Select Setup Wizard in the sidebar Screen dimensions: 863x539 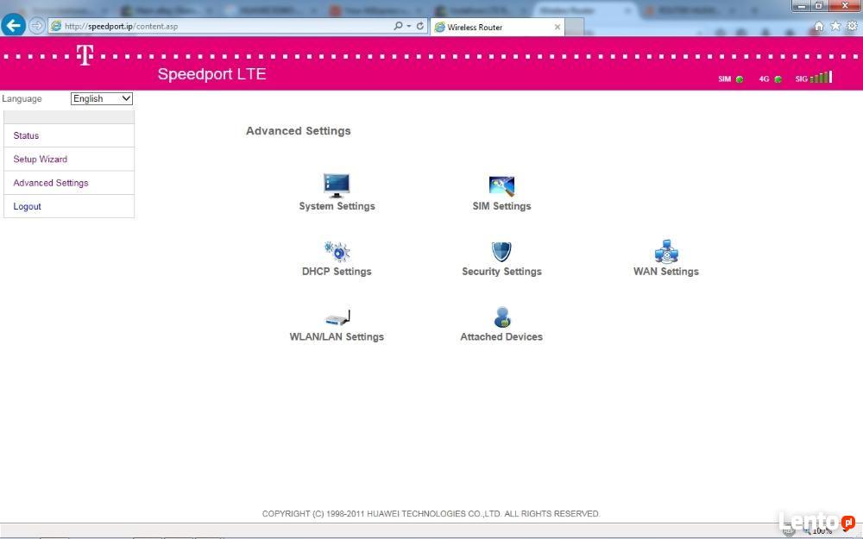[x=69, y=159]
